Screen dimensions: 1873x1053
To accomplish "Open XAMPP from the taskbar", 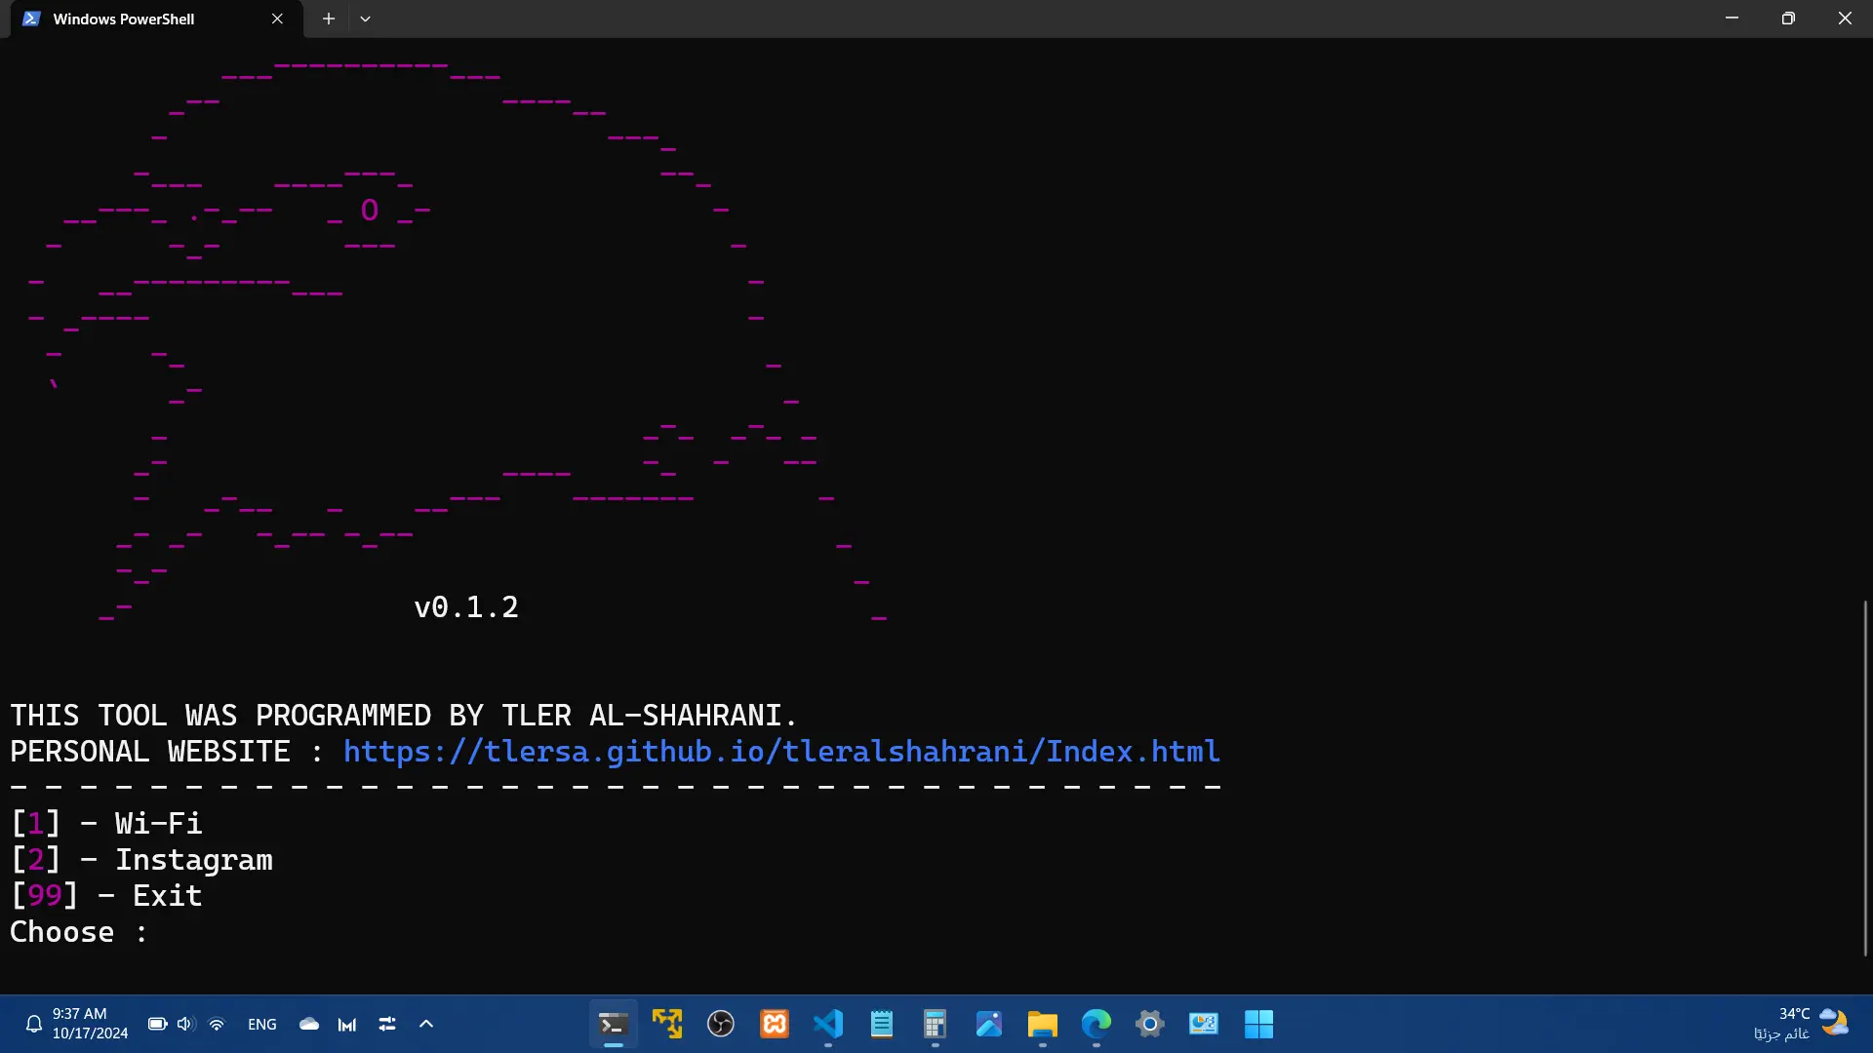I will click(x=775, y=1024).
